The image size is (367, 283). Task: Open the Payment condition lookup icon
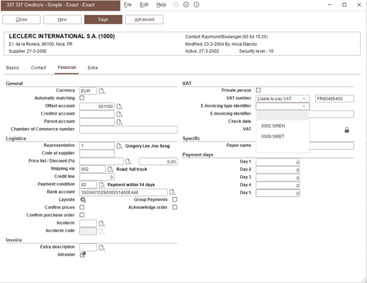(x=102, y=185)
